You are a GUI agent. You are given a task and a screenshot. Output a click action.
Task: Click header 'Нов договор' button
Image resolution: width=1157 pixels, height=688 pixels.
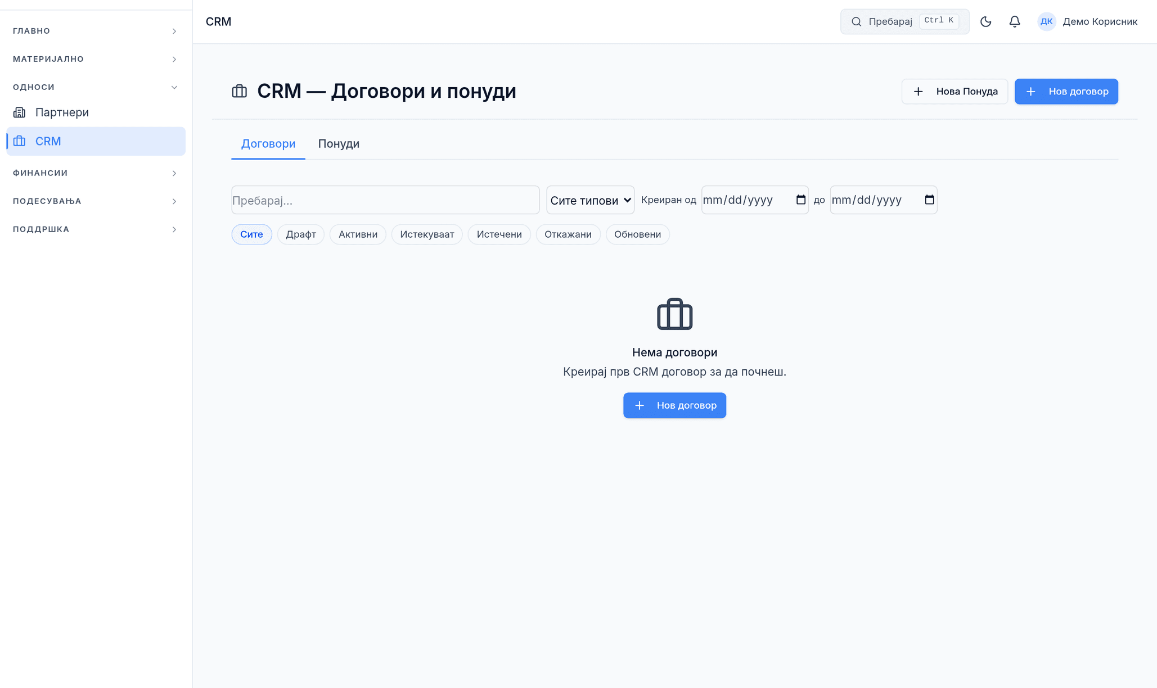[x=1066, y=92]
